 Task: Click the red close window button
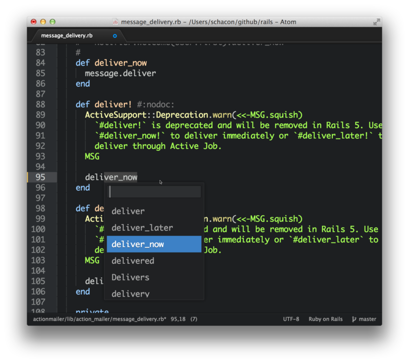(x=34, y=22)
